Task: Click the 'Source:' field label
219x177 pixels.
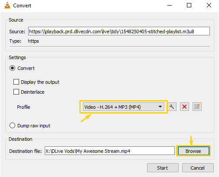Action: (17, 32)
